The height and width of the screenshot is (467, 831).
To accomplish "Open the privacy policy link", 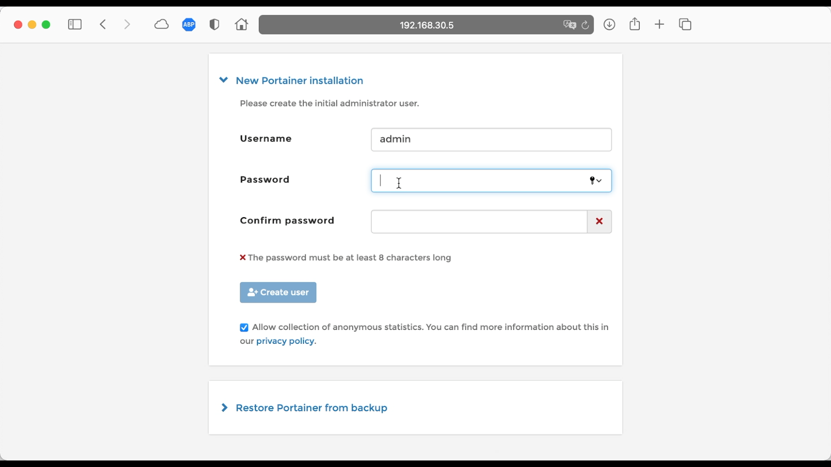I will (x=285, y=341).
